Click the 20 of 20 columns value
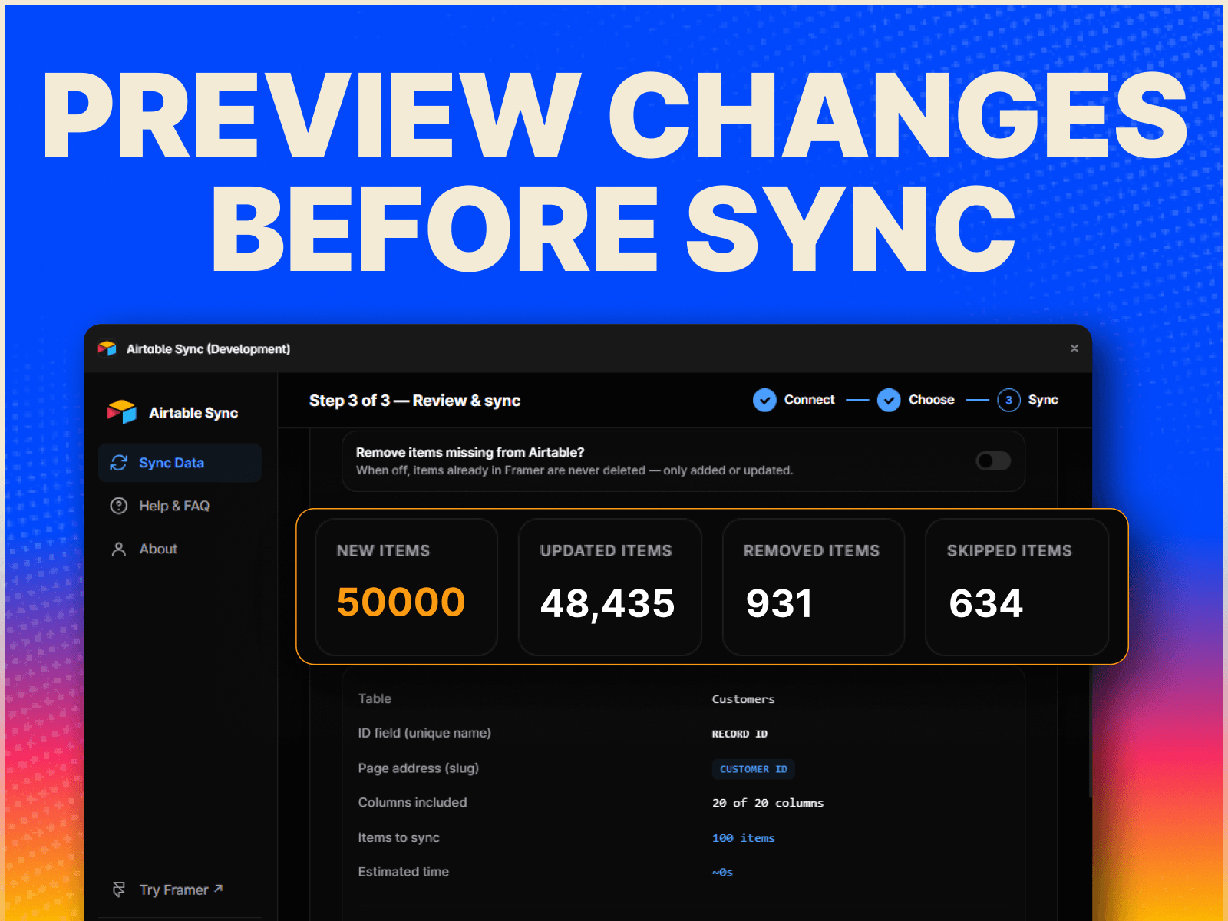1228x921 pixels. coord(768,803)
